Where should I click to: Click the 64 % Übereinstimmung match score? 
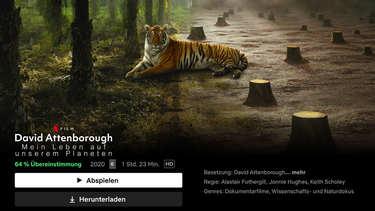point(48,164)
